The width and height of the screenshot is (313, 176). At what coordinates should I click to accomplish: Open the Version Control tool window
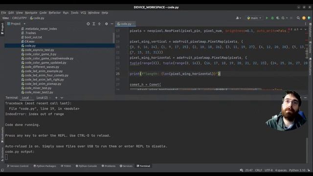pos(18,166)
